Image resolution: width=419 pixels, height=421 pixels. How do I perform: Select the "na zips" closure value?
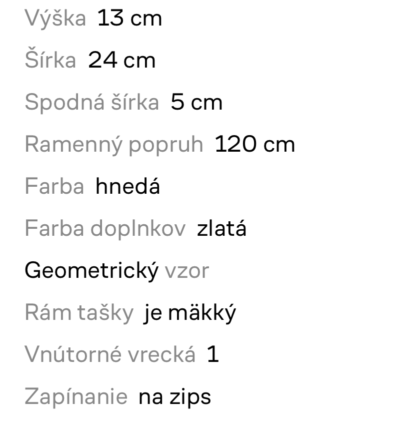(175, 397)
